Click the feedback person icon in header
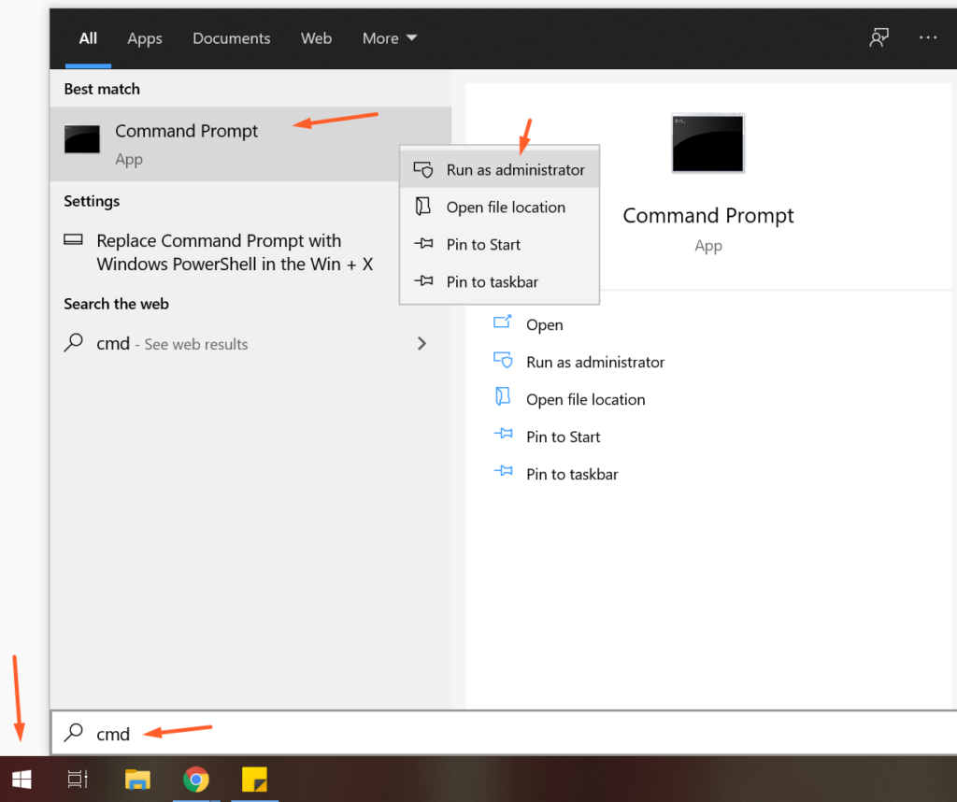Image resolution: width=957 pixels, height=802 pixels. 878,37
